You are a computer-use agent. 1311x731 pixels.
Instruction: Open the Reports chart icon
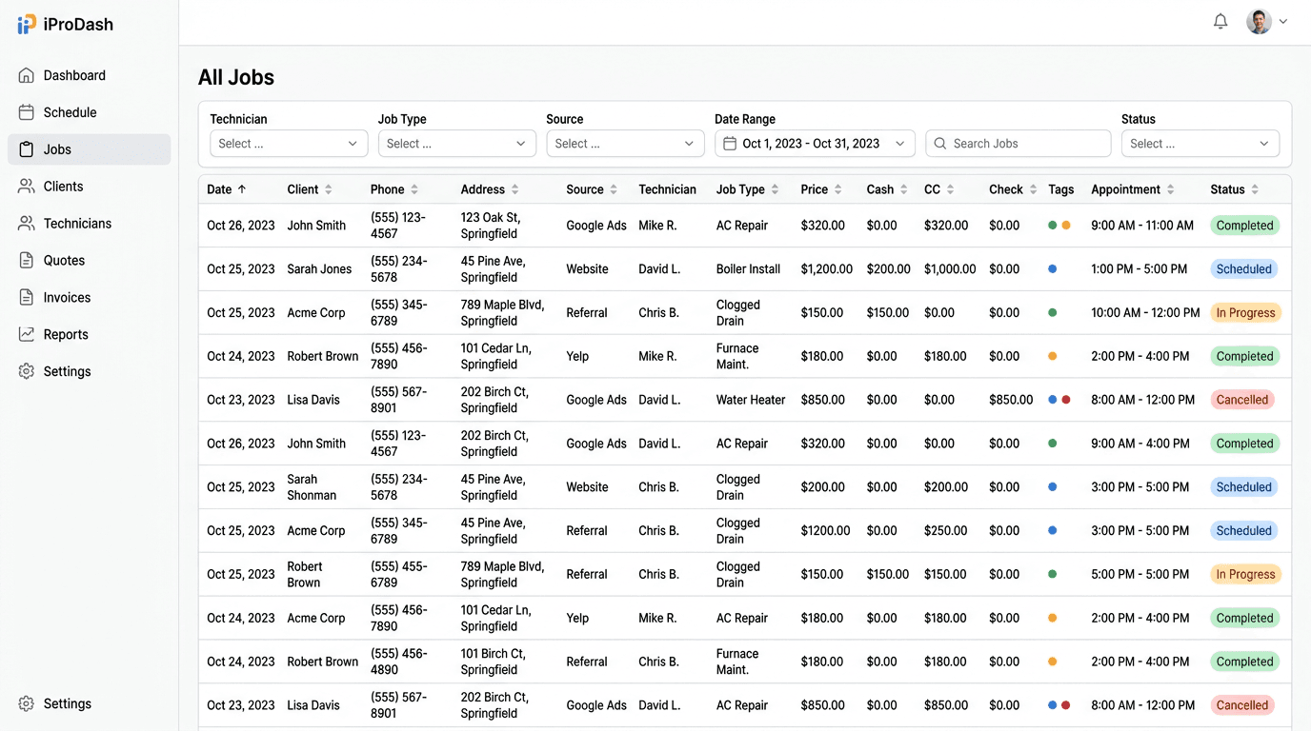pos(26,334)
